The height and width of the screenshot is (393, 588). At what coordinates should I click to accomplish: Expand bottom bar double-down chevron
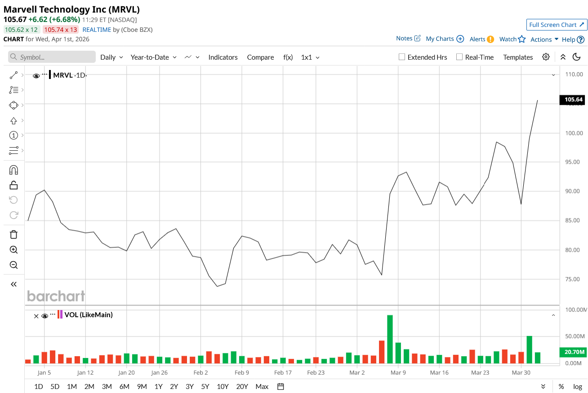point(543,386)
